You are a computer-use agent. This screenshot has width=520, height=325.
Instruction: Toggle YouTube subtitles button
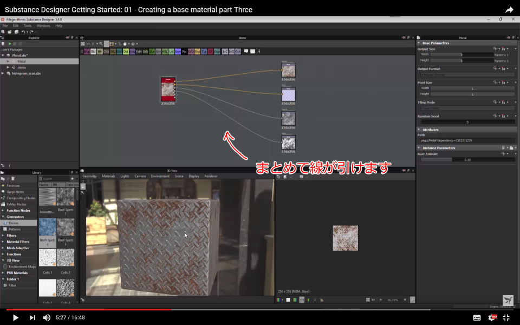(477, 318)
